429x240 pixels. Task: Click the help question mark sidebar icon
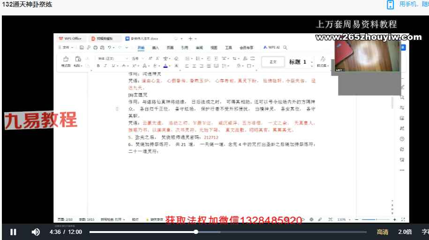coord(402,139)
